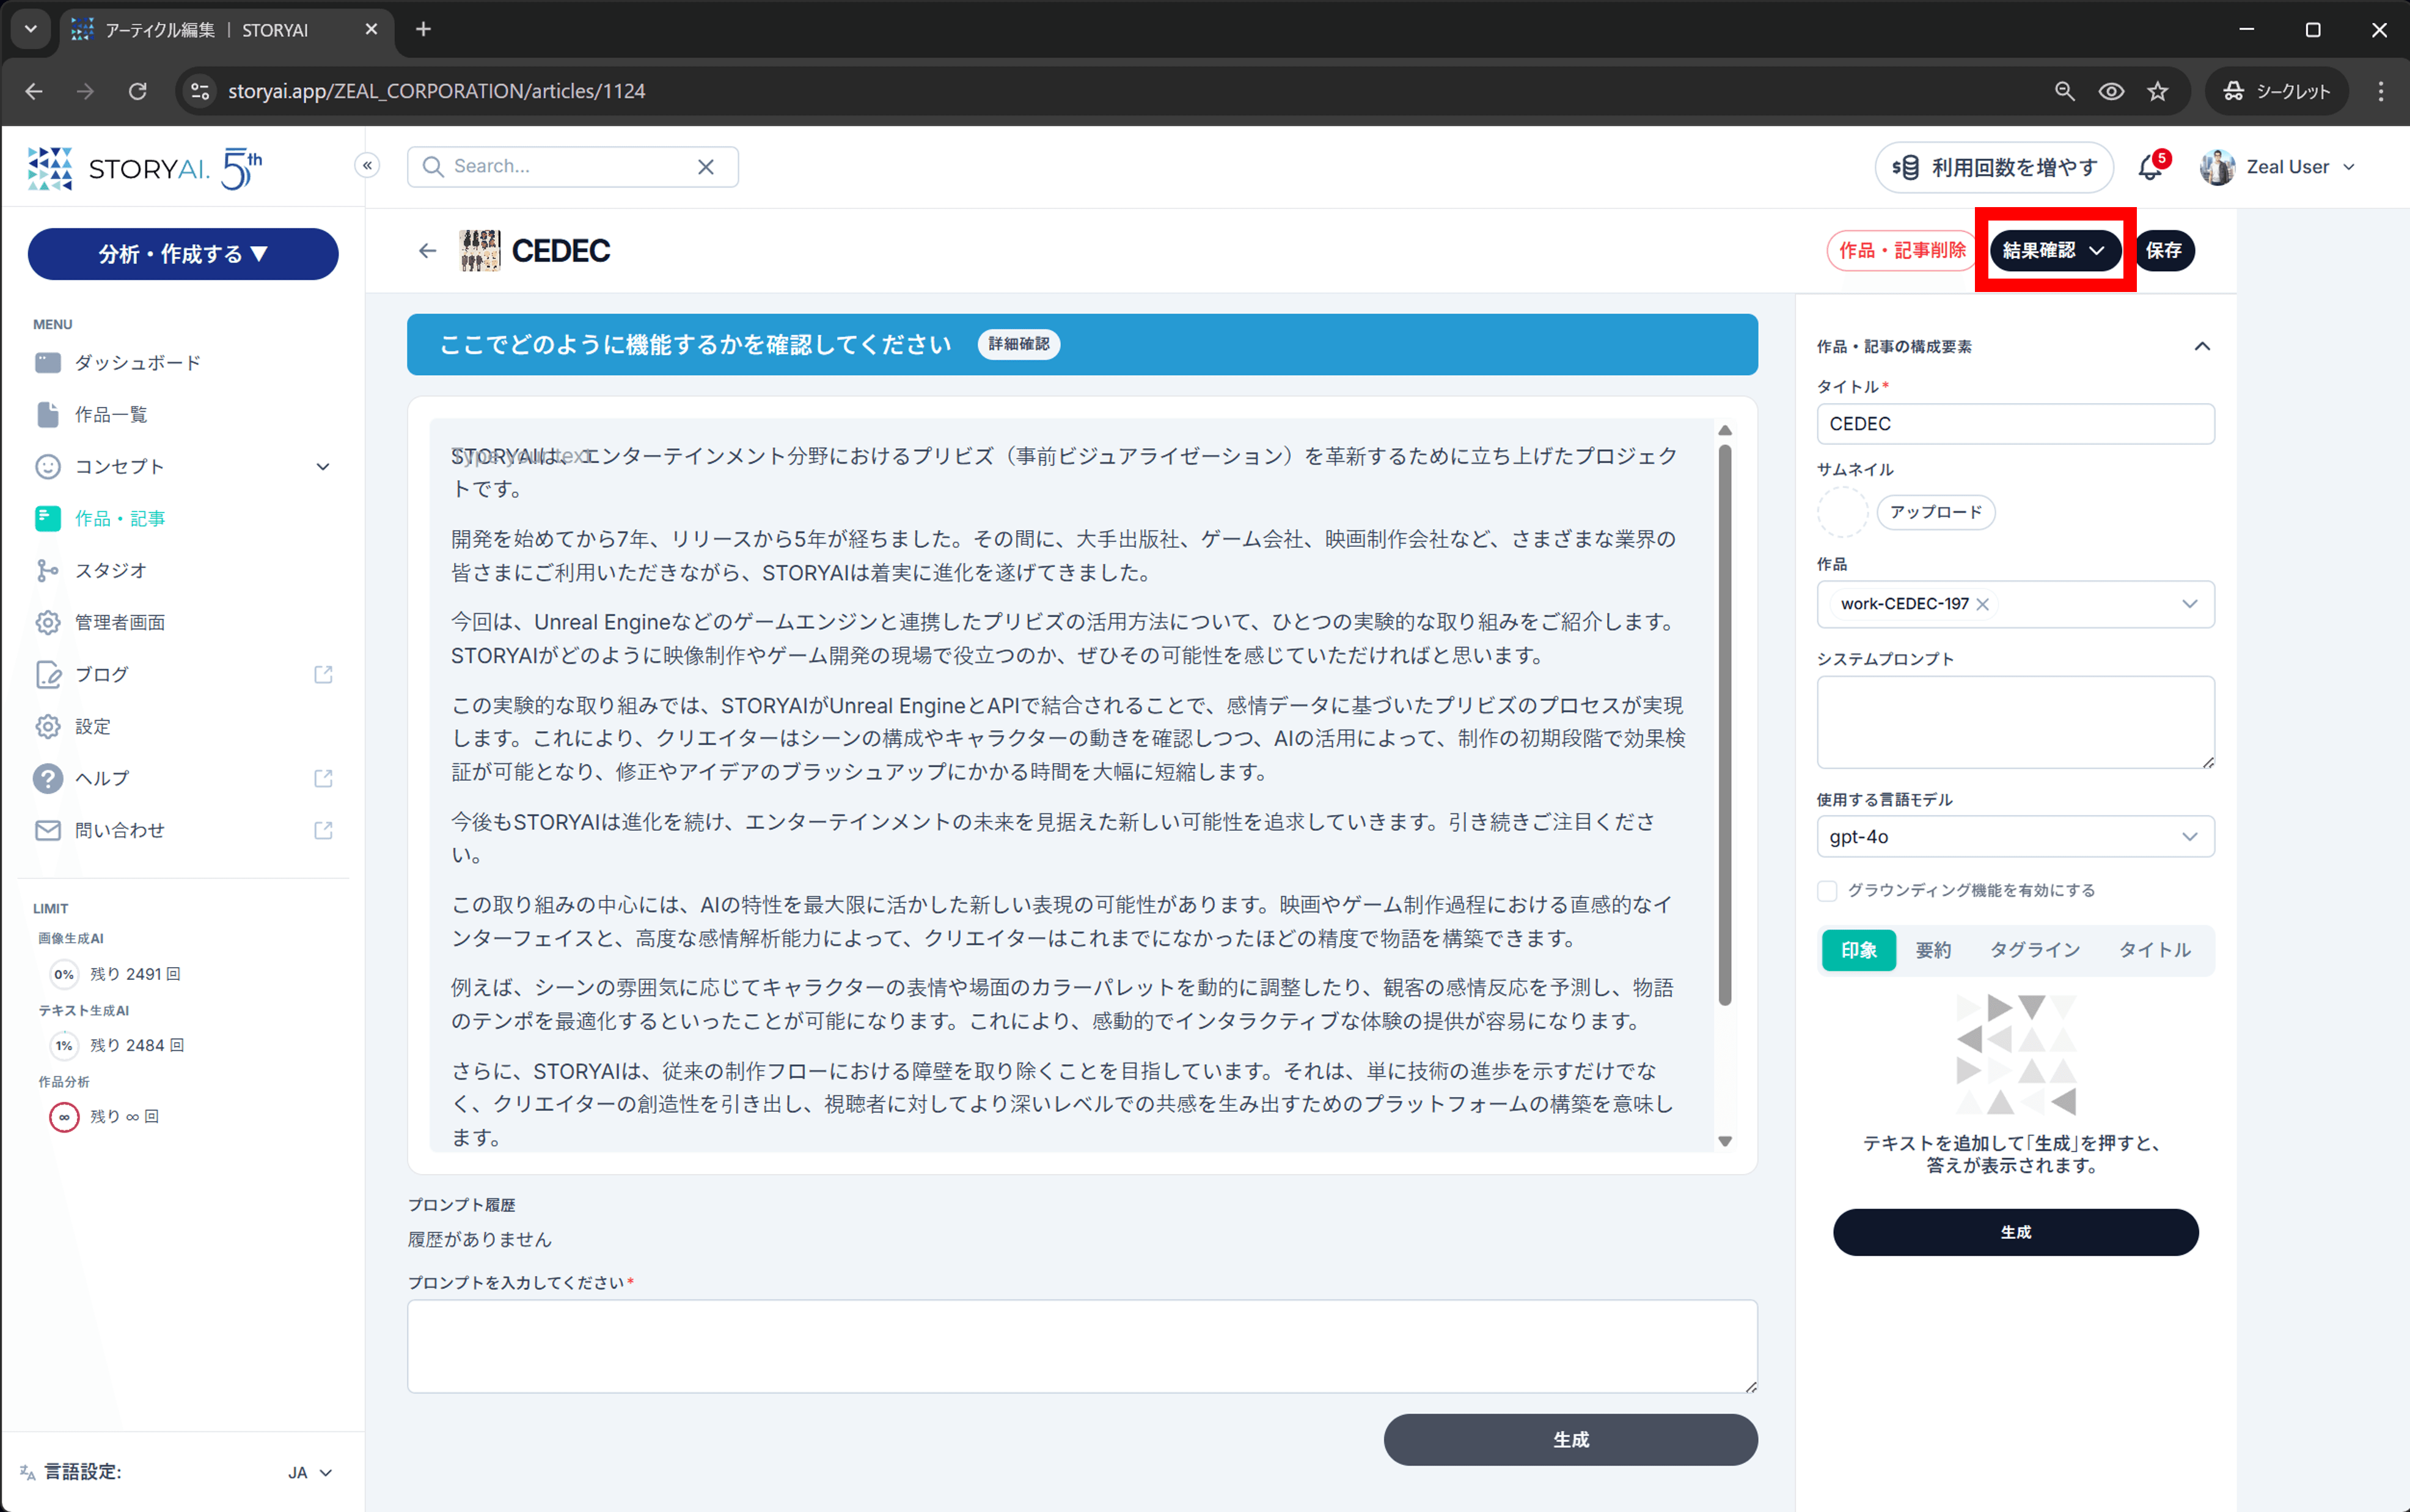Open the Zeal User account menu
Image resolution: width=2410 pixels, height=1512 pixels.
[x=2278, y=167]
